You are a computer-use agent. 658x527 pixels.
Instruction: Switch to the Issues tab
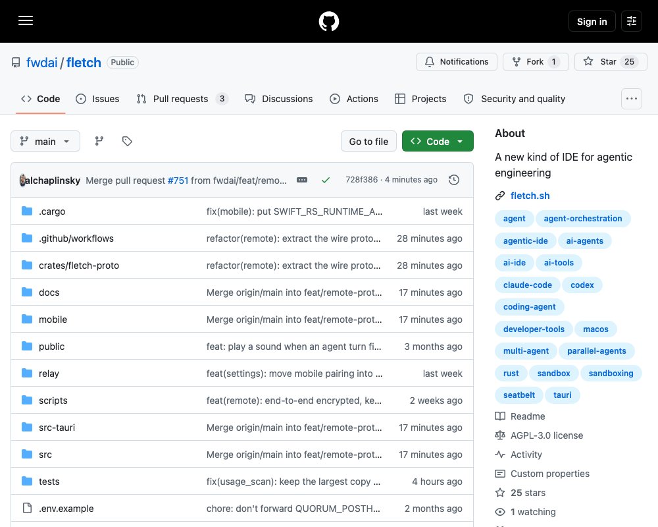click(x=97, y=99)
